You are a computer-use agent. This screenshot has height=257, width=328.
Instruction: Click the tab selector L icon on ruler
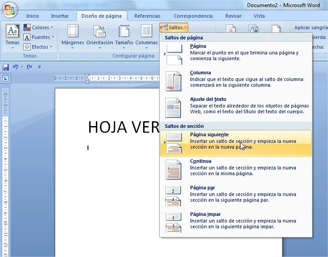coord(6,78)
